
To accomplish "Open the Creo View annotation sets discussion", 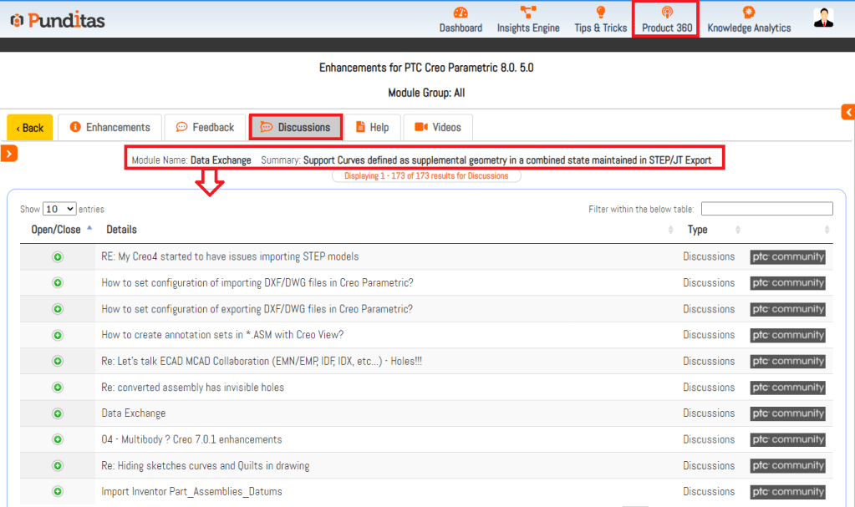I will pyautogui.click(x=222, y=335).
